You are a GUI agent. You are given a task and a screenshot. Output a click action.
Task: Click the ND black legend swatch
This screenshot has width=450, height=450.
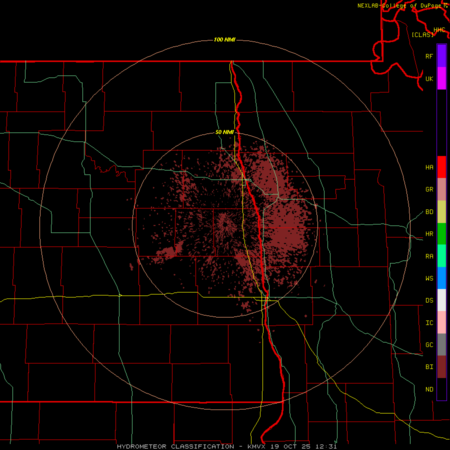pos(441,389)
